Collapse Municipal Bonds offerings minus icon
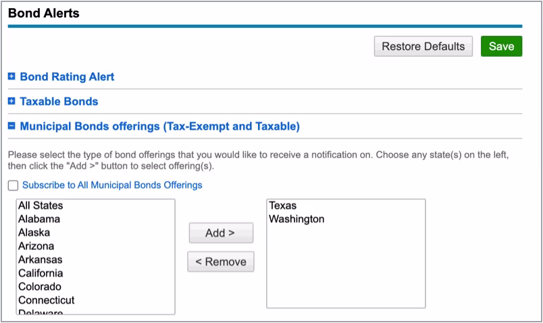 click(x=11, y=126)
